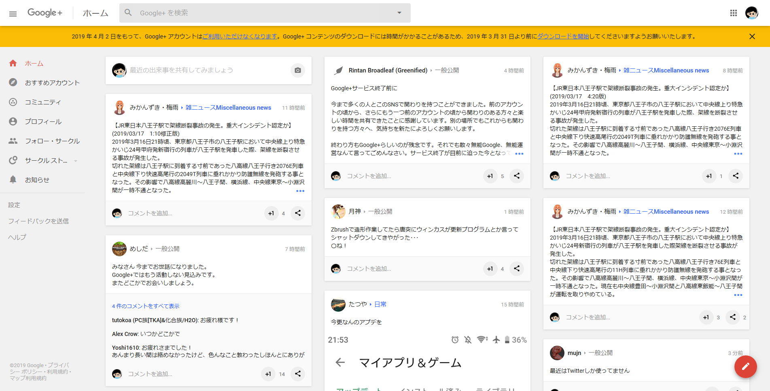This screenshot has height=391, width=770.
Task: Open プロフィール in the sidebar
Action: (42, 122)
